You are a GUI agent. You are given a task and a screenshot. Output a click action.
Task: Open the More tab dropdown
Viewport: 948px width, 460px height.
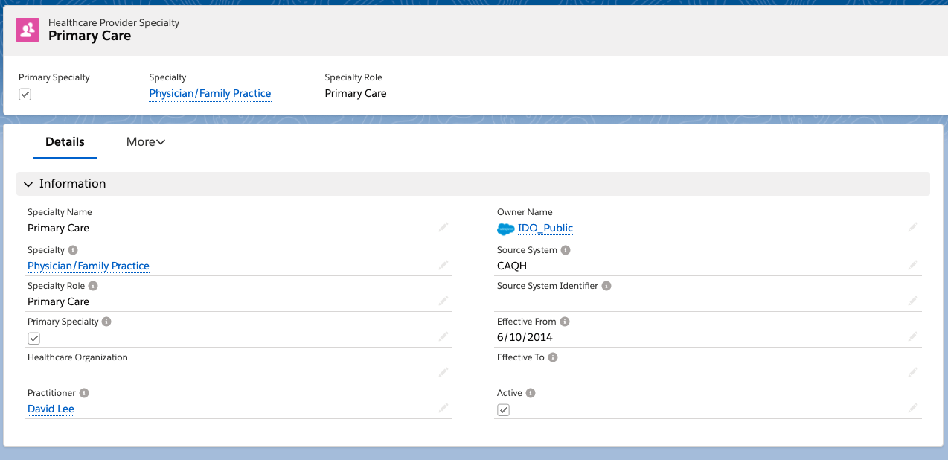coord(145,141)
